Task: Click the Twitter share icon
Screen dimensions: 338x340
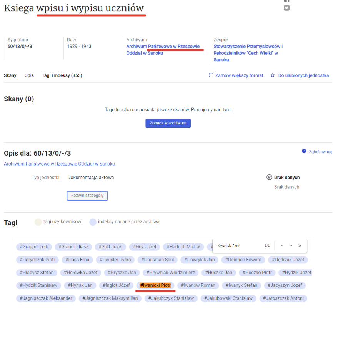Action: click(286, 8)
